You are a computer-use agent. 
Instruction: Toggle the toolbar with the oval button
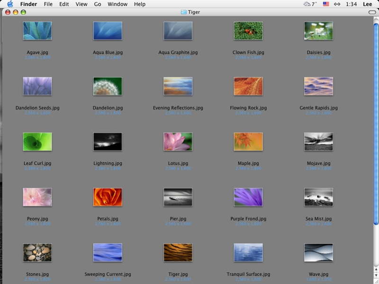coord(372,12)
